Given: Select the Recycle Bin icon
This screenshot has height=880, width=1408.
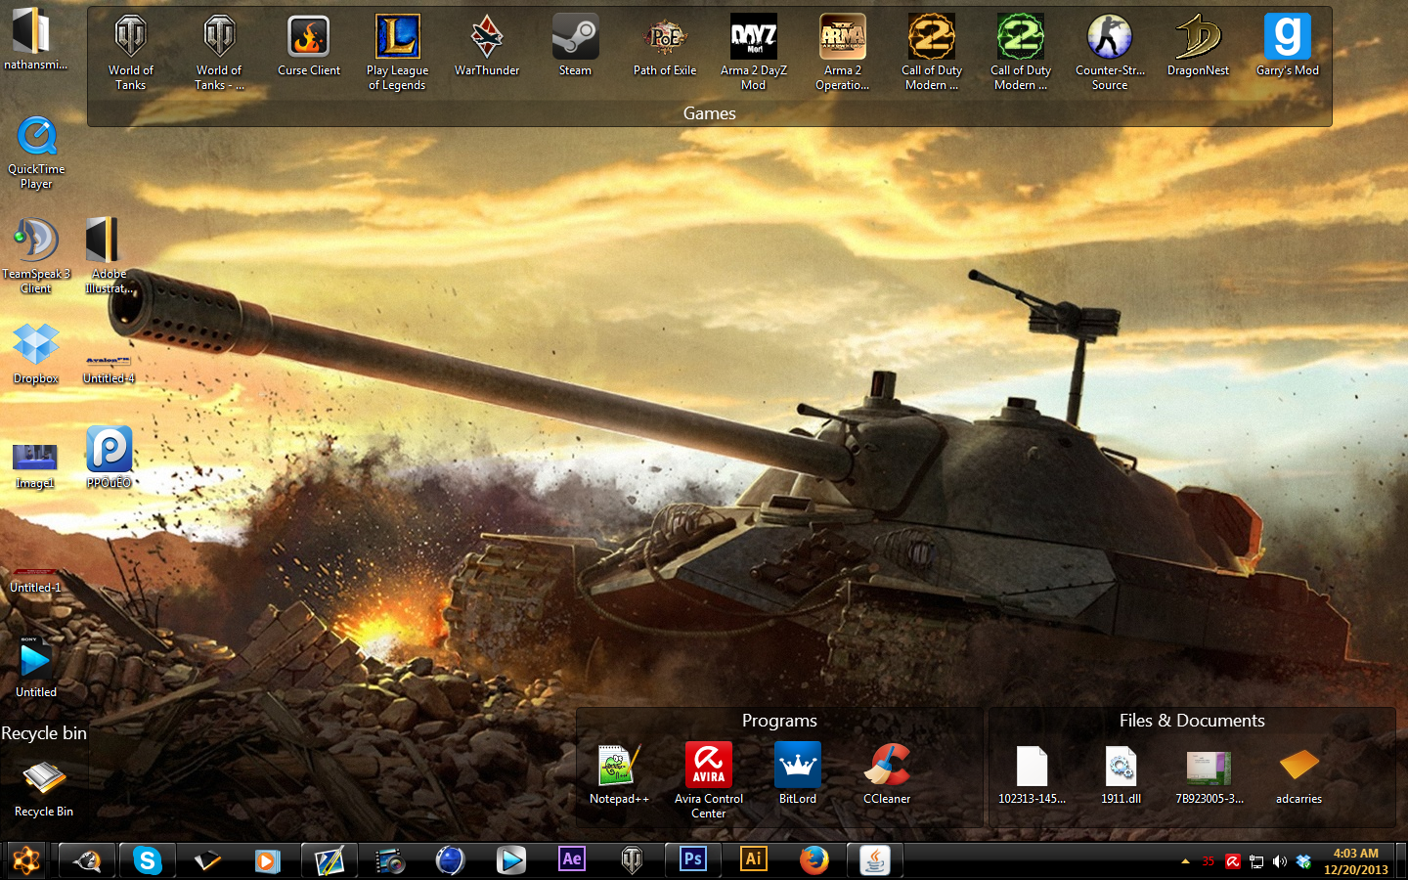Looking at the screenshot, I should click(44, 790).
